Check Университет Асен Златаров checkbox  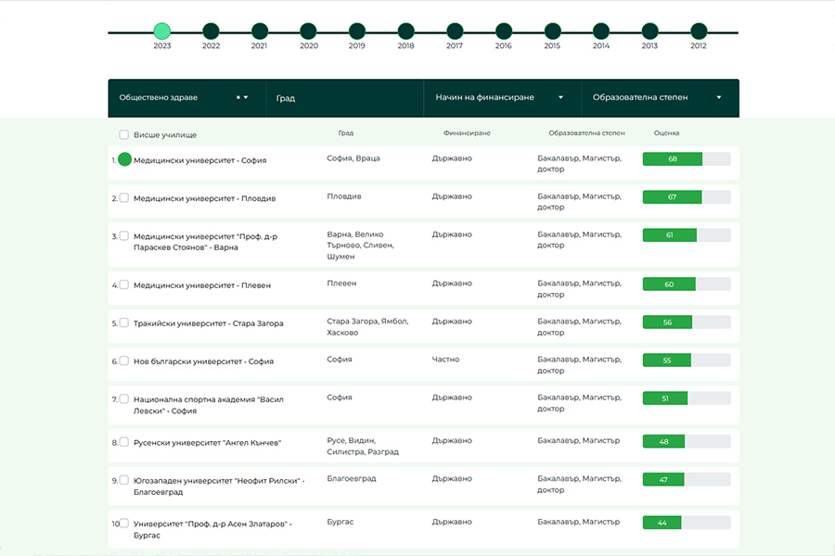click(x=124, y=523)
